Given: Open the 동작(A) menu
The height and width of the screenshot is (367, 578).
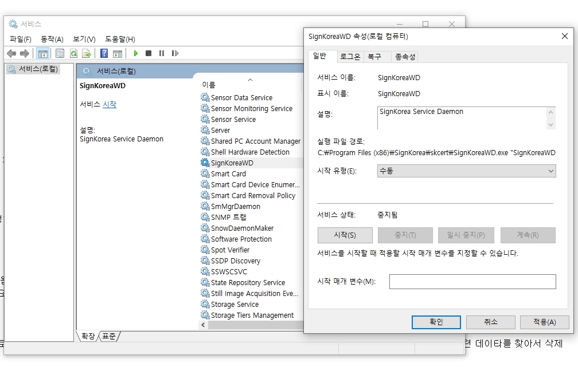Looking at the screenshot, I should click(52, 39).
